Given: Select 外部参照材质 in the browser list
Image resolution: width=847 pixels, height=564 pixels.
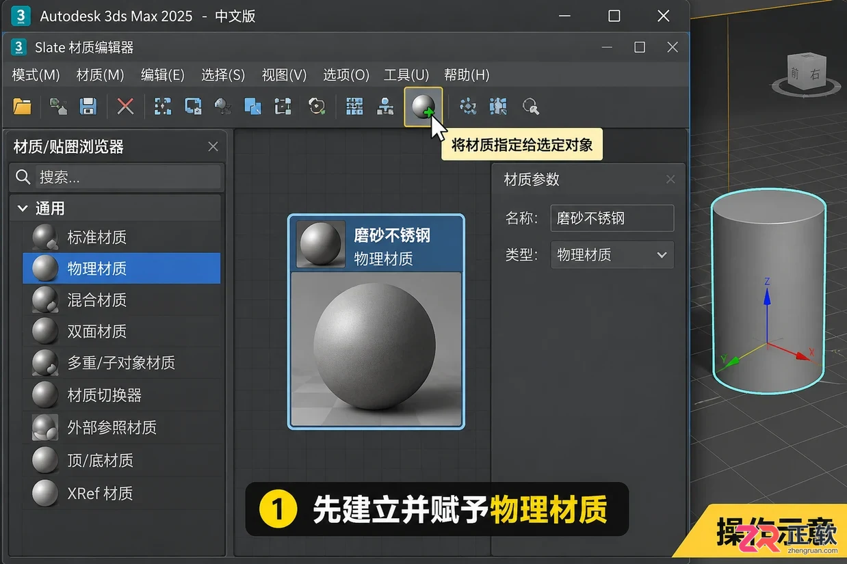Looking at the screenshot, I should click(122, 428).
